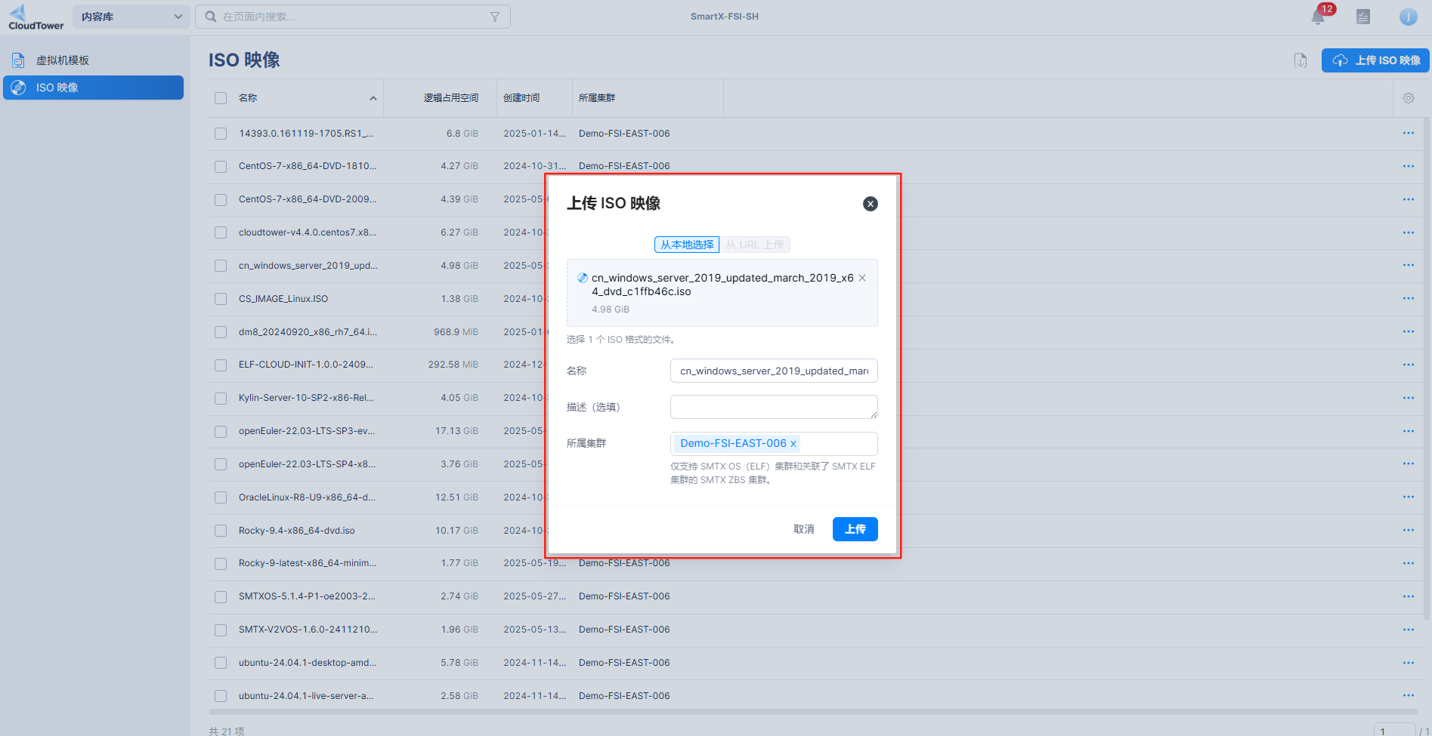Screen dimensions: 1432x736
Task: Open 虚拟机模板 in sidebar
Action: 63,60
